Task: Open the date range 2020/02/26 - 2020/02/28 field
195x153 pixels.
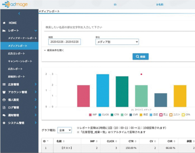Action: point(65,42)
